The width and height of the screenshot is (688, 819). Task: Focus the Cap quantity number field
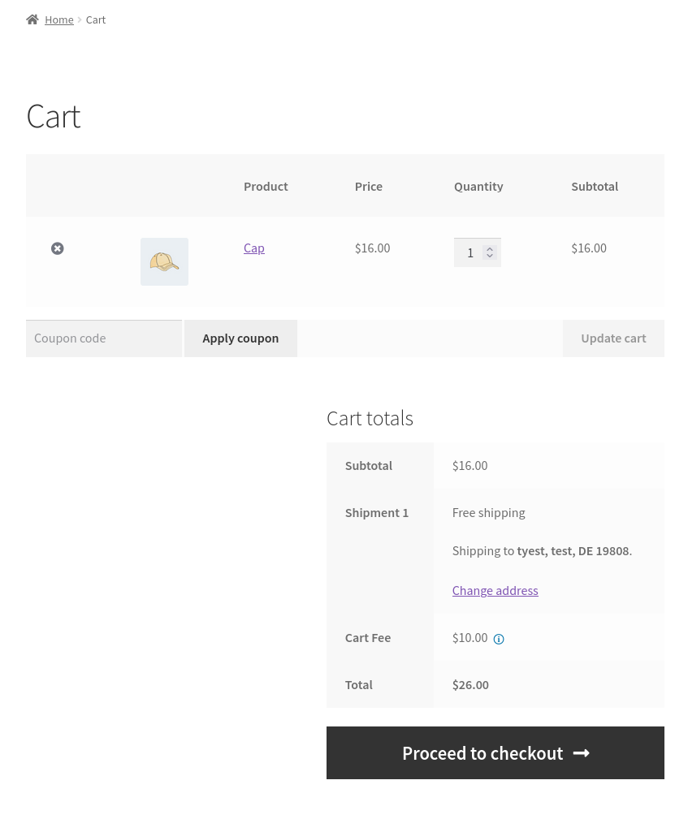[469, 252]
